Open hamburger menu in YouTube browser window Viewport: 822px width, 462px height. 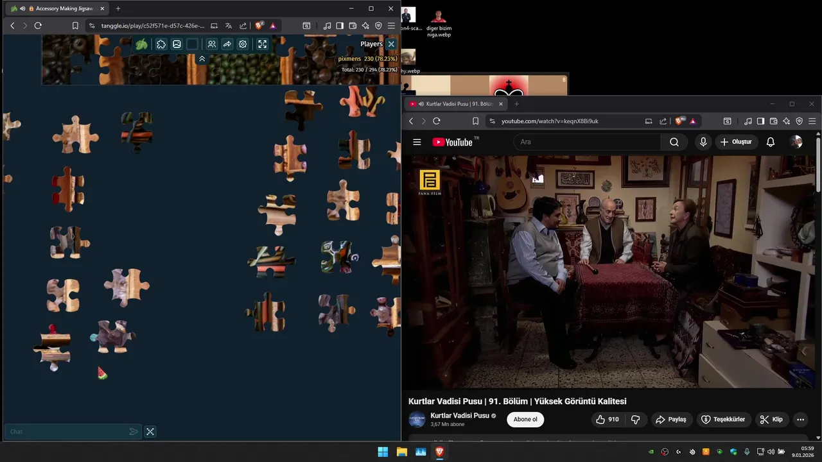(812, 121)
